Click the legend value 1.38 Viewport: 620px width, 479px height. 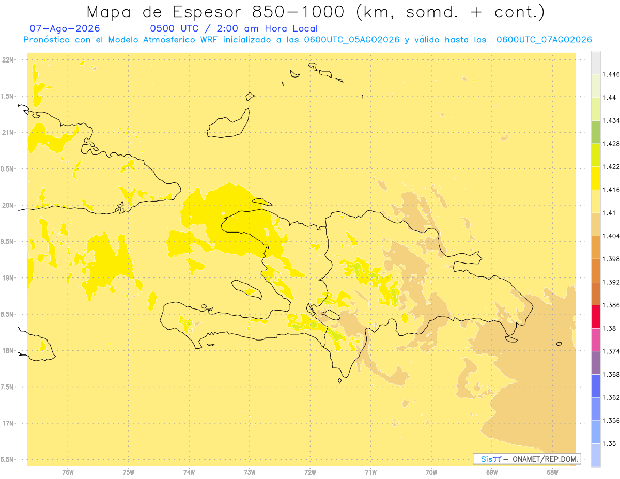click(x=610, y=328)
